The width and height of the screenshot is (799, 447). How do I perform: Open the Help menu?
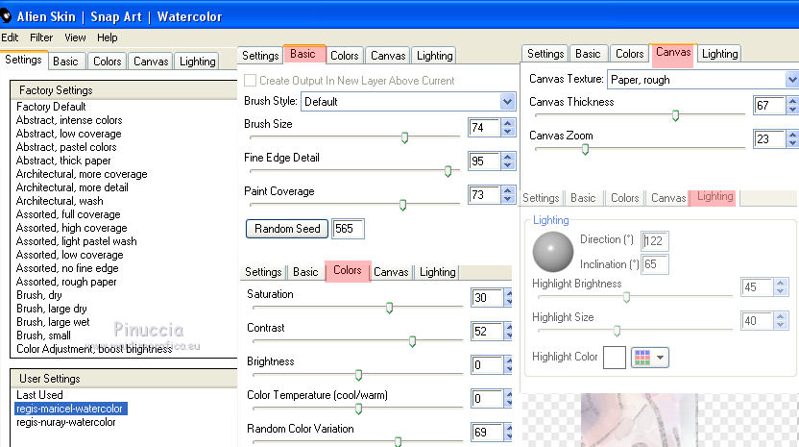pyautogui.click(x=107, y=37)
